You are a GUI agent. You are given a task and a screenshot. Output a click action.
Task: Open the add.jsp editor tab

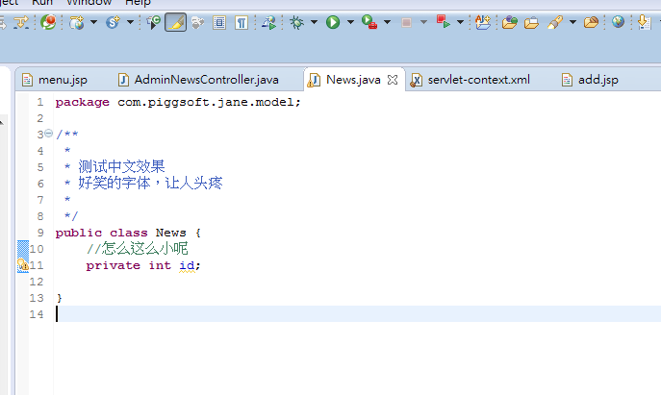(597, 80)
